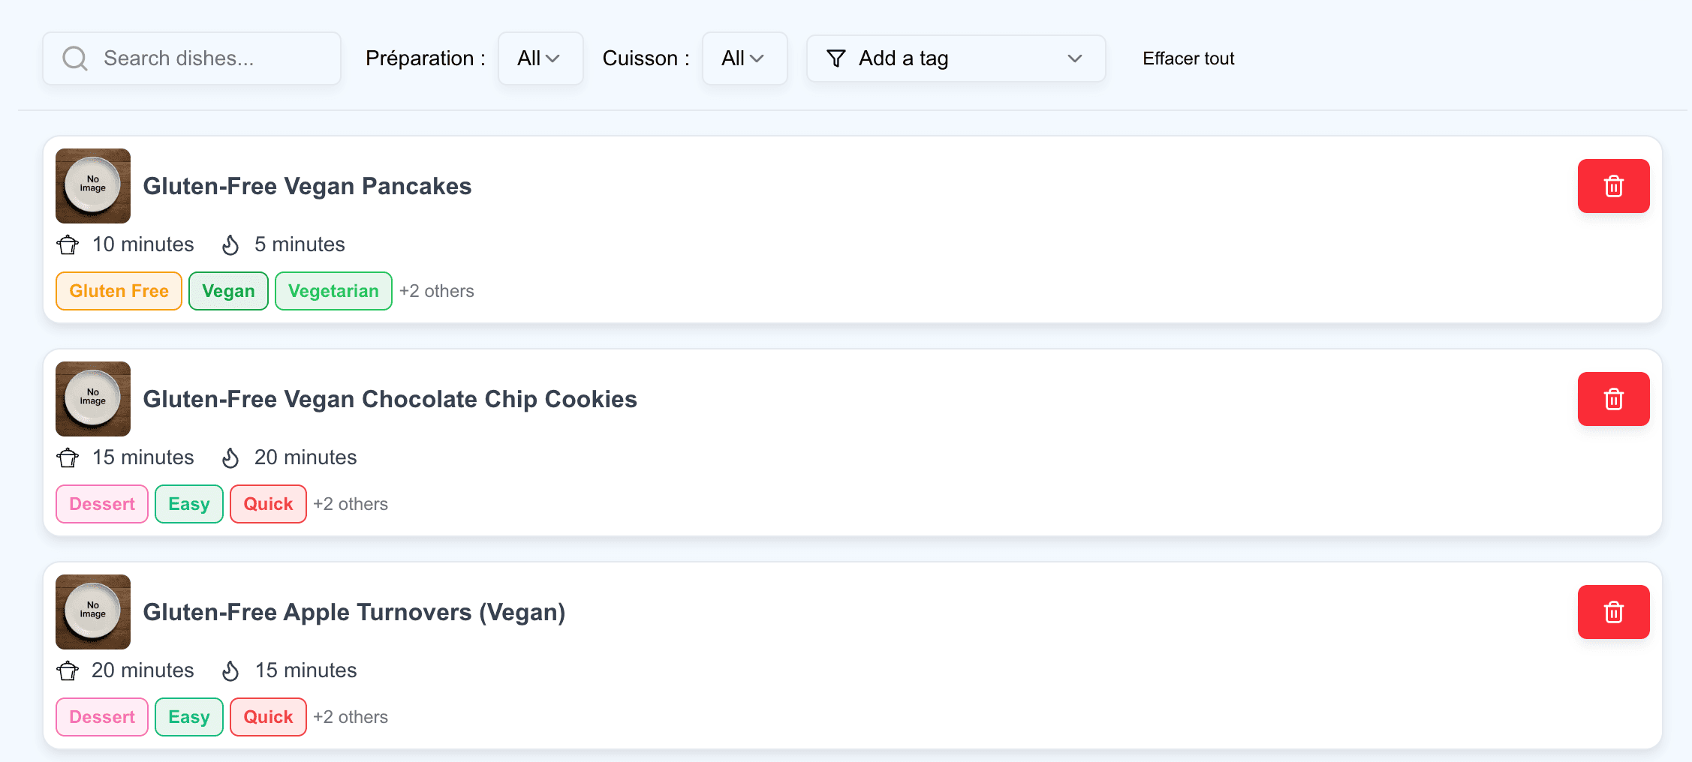Screen dimensions: 1692x762
Task: Click the search magnifier icon
Action: point(75,58)
